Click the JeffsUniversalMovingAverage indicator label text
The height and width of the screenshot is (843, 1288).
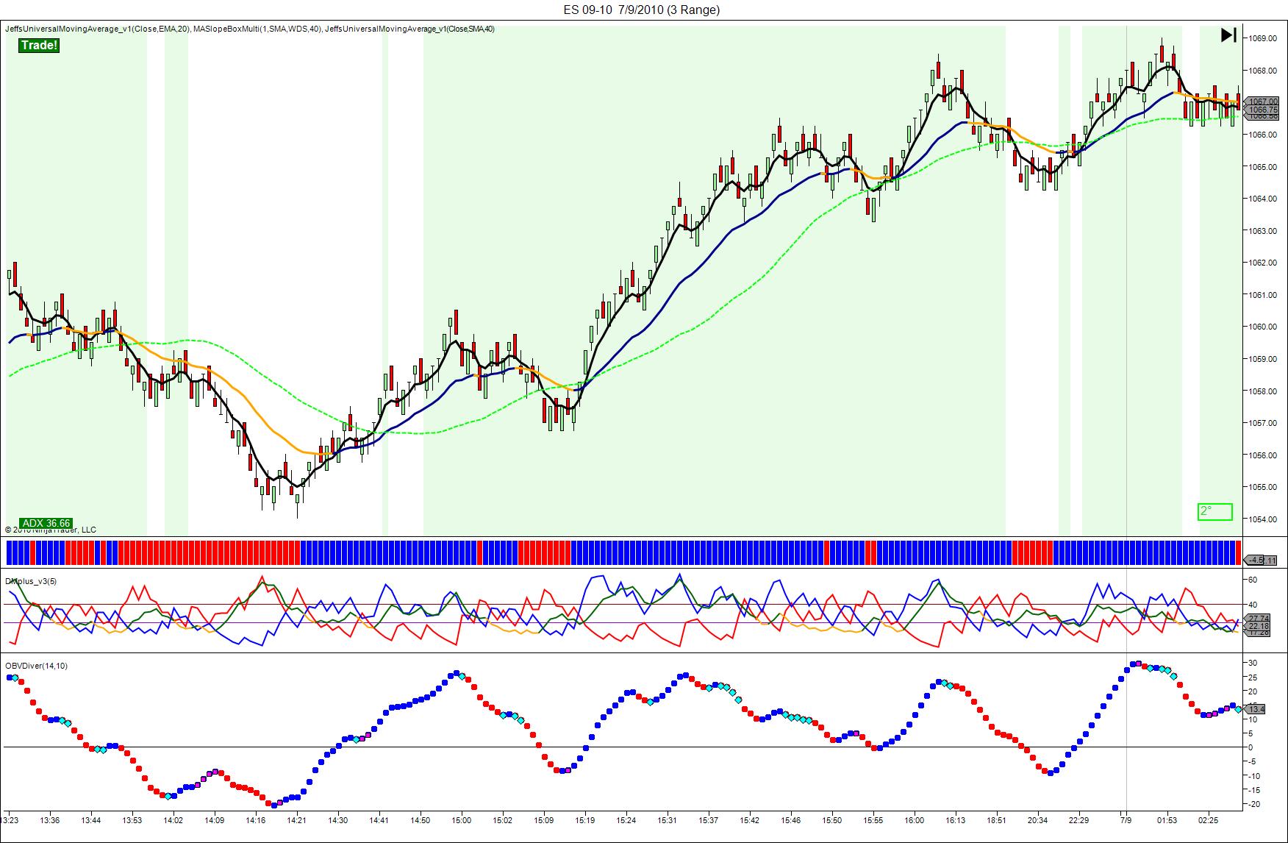250,29
